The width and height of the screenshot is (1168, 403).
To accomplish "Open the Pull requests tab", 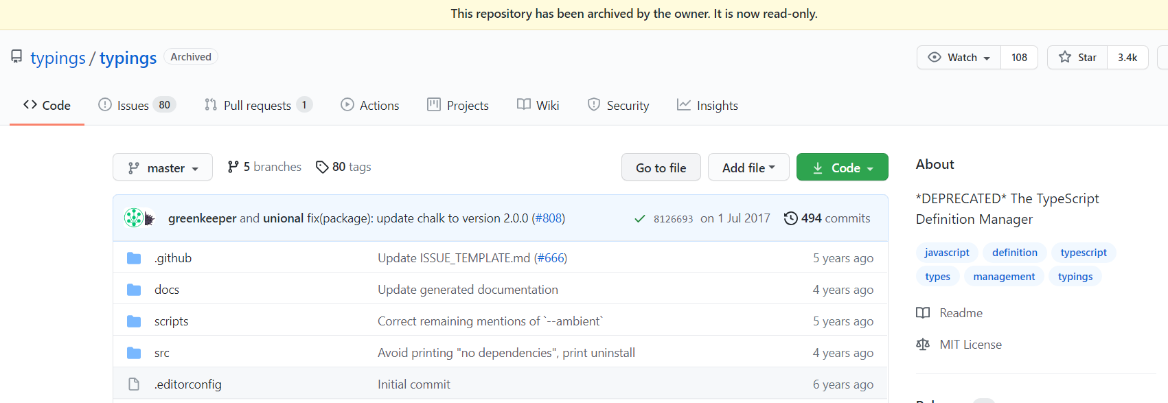I will point(257,105).
